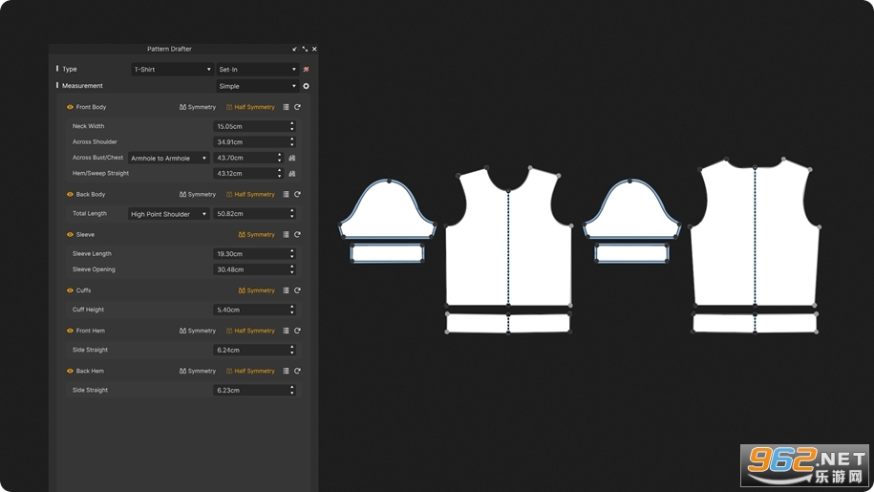Select the left cuff pattern piece
Viewport: 874px width, 492px height.
pos(388,253)
